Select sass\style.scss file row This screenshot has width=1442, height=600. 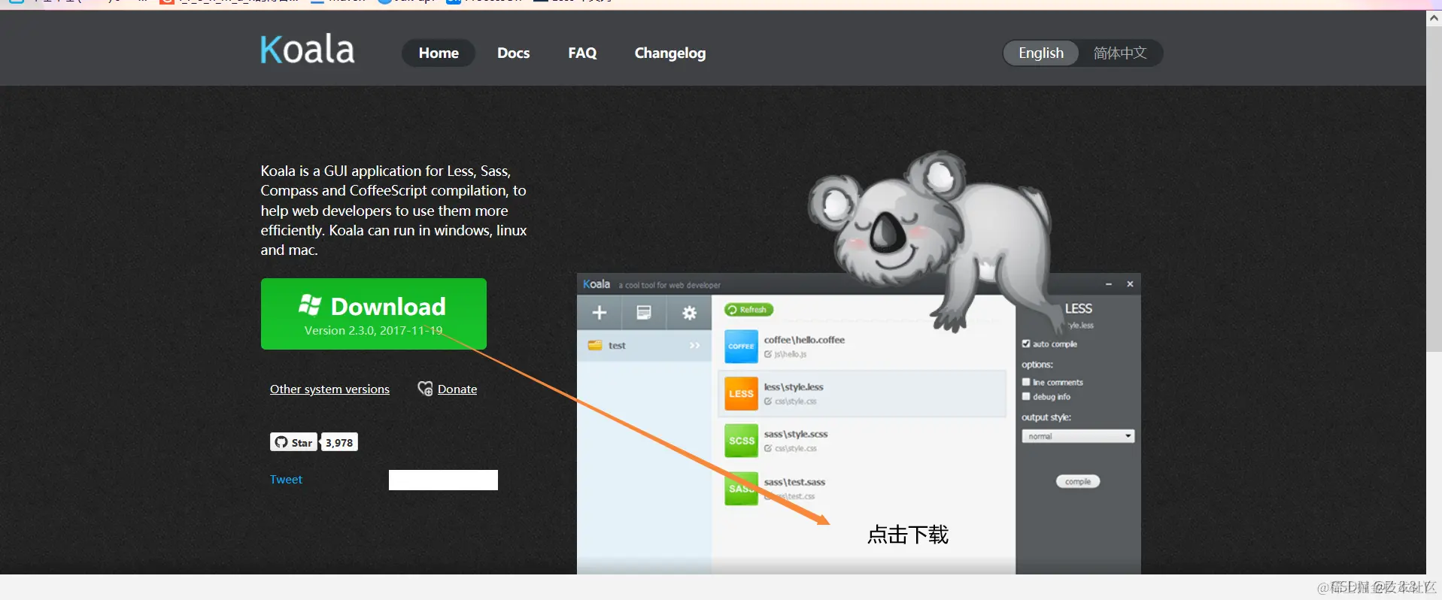862,441
